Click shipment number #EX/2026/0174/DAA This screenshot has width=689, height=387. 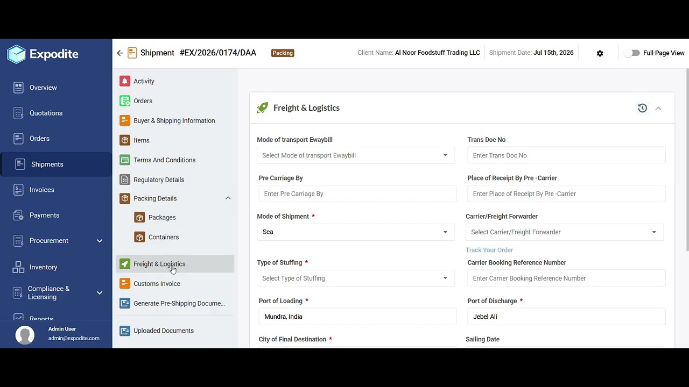(218, 53)
